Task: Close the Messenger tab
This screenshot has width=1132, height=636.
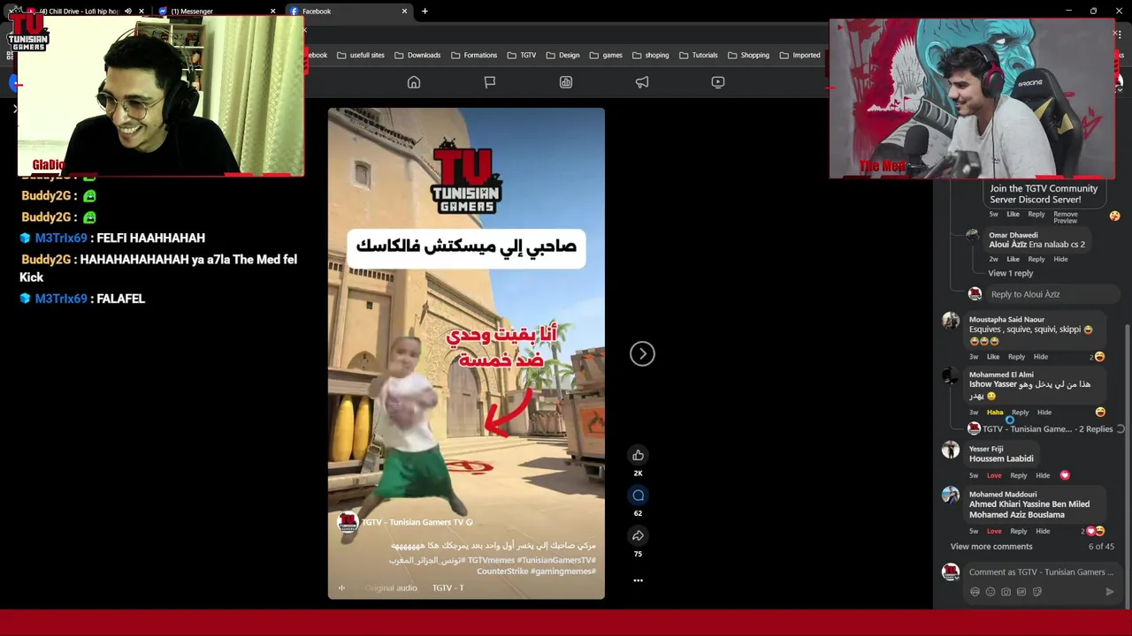Action: pyautogui.click(x=272, y=11)
